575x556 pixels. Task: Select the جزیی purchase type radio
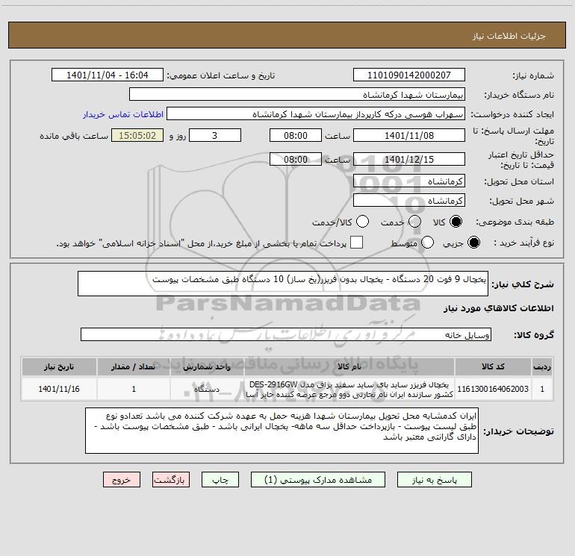[473, 243]
